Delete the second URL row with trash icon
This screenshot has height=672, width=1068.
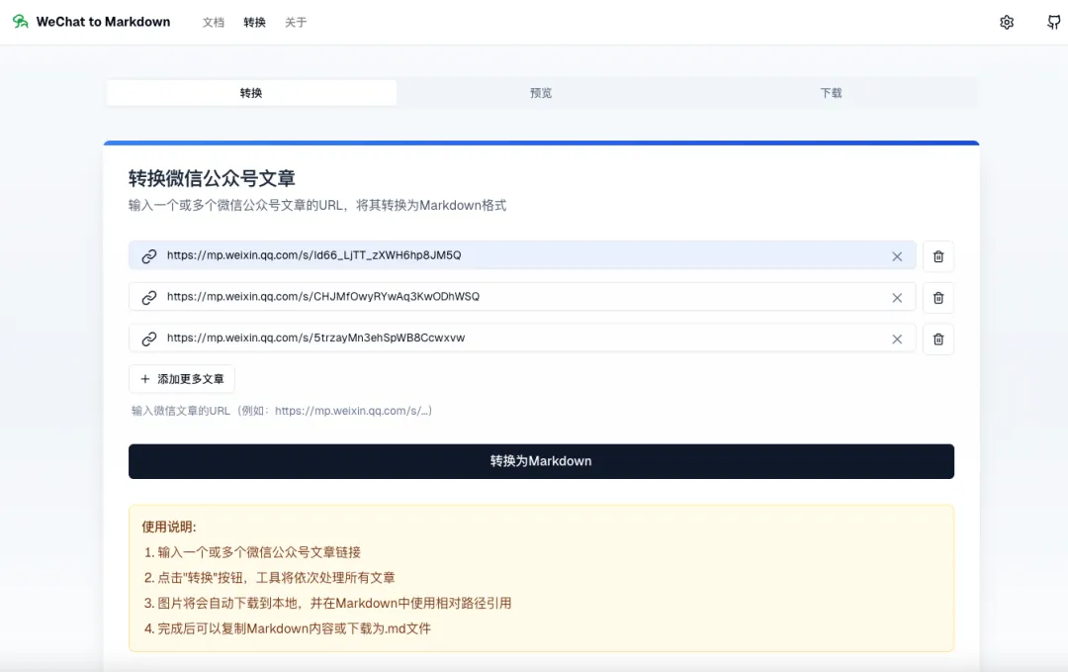(938, 297)
